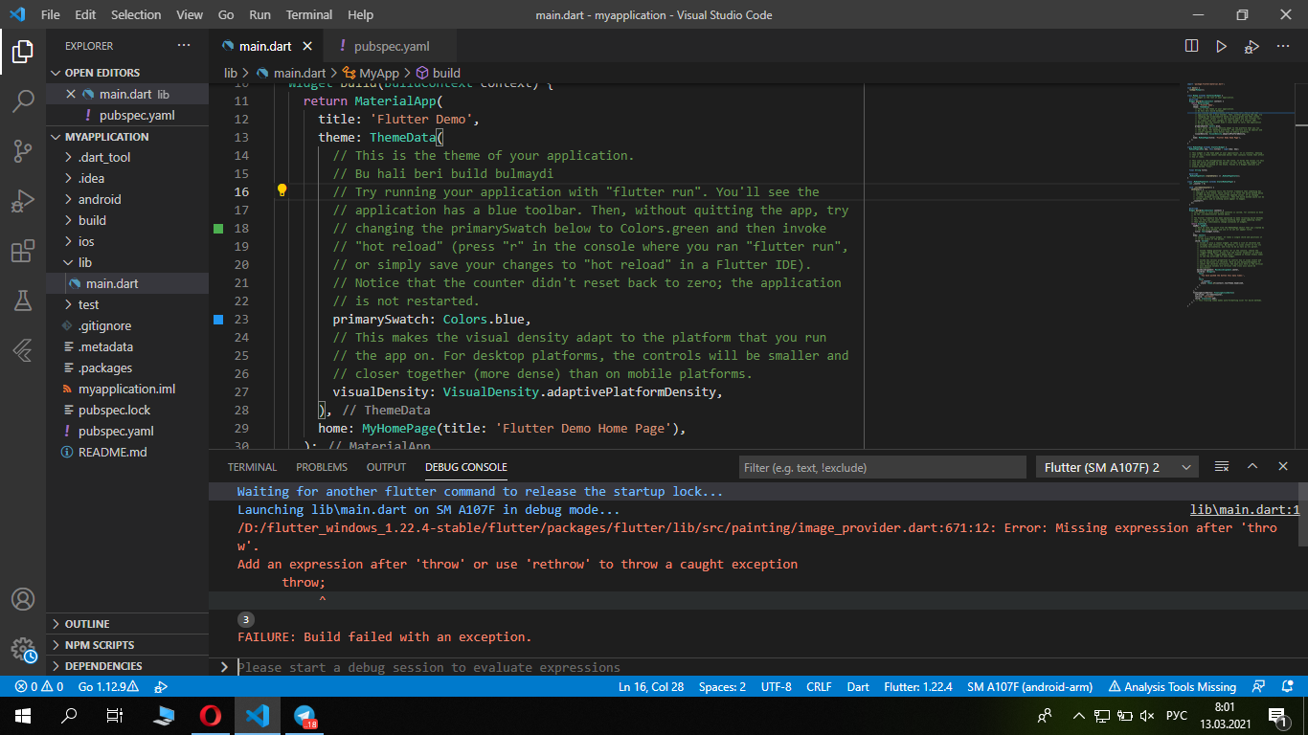Click the green color swatch at line 18
The width and height of the screenshot is (1308, 735).
point(217,229)
